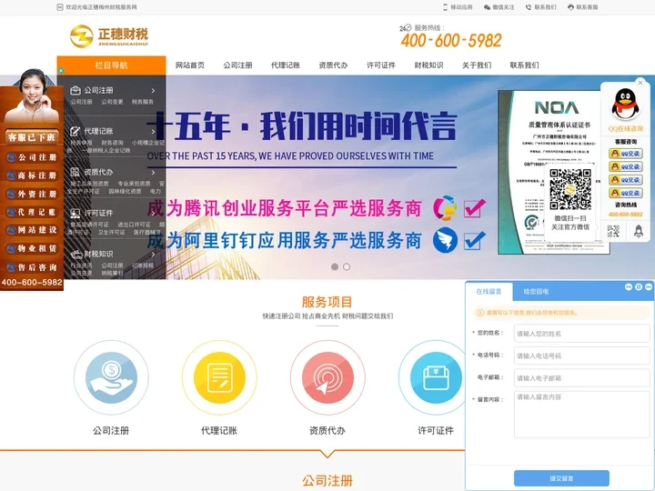Click second QQ交谈 chat button
The width and height of the screenshot is (655, 491).
click(625, 166)
